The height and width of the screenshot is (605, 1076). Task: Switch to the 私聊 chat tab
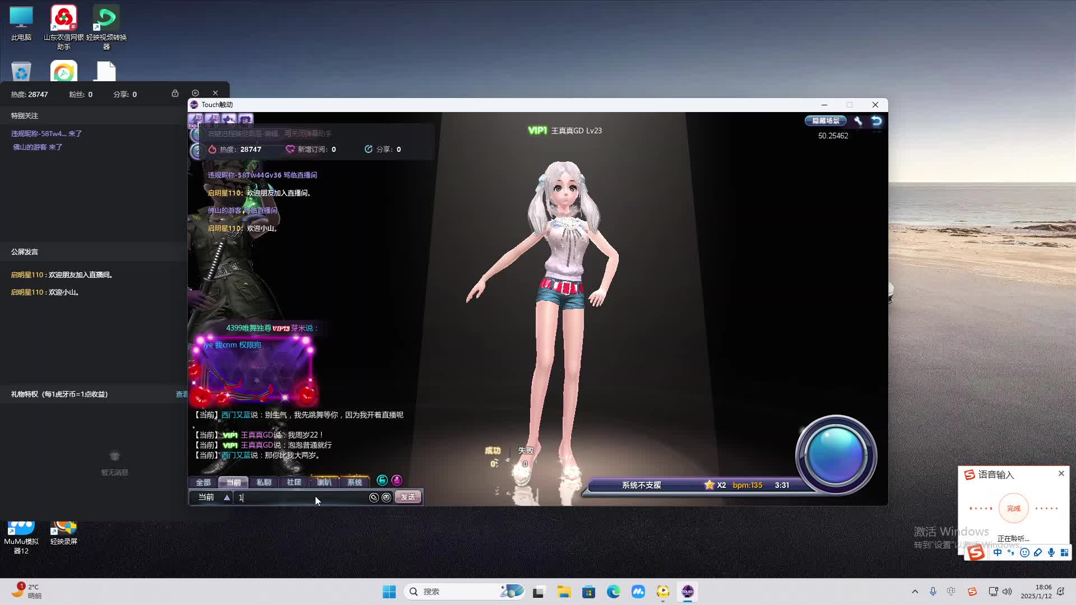click(263, 482)
